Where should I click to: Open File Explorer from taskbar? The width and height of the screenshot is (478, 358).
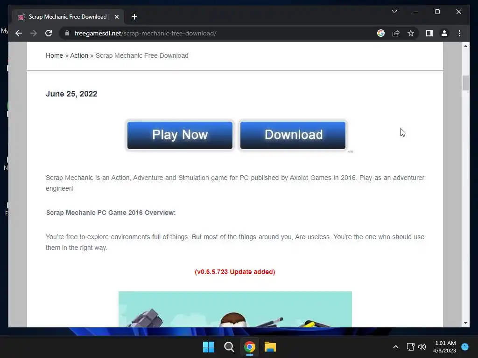point(270,347)
